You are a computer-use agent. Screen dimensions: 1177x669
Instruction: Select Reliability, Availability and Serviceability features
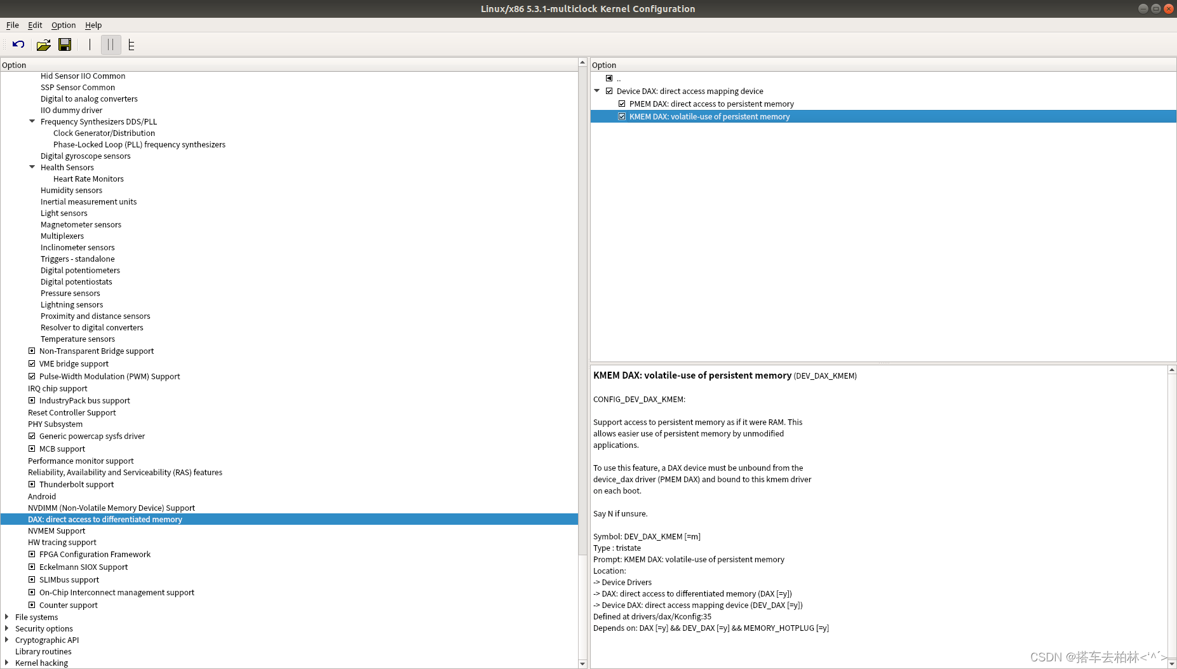(125, 472)
